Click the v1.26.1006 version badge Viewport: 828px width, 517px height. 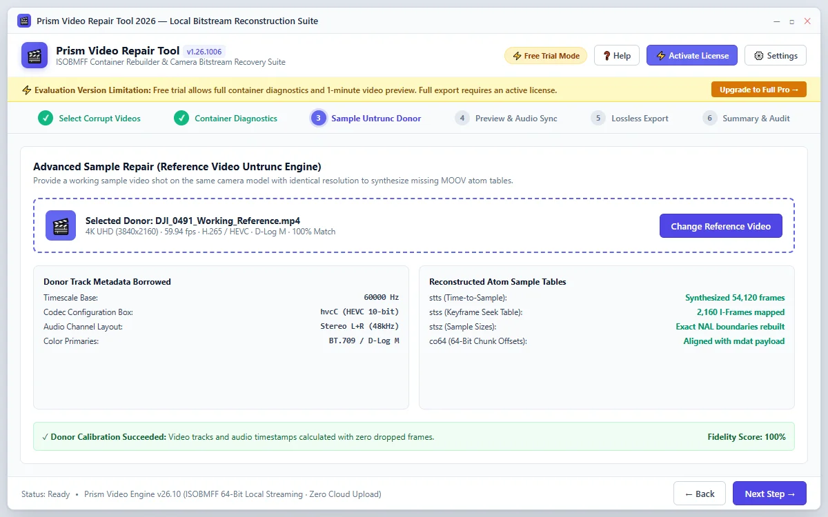click(205, 51)
